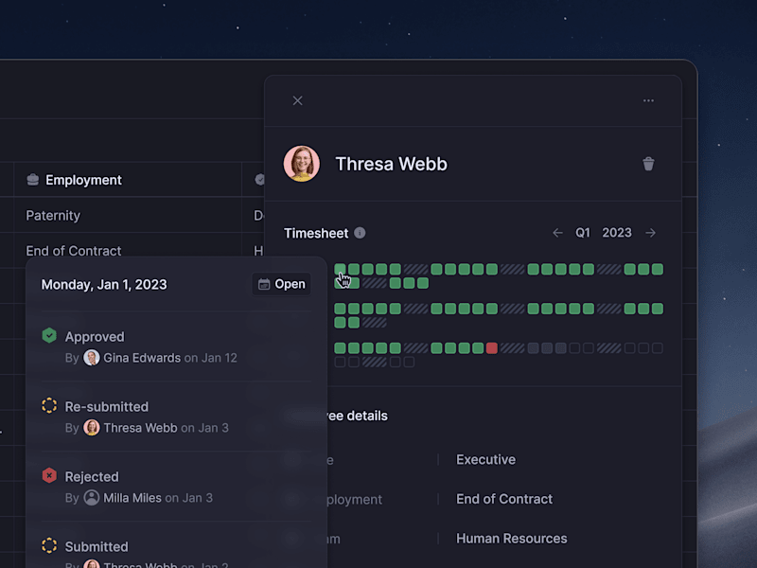Open Milla Miles' placeholder avatar
The image size is (757, 568).
coord(92,498)
